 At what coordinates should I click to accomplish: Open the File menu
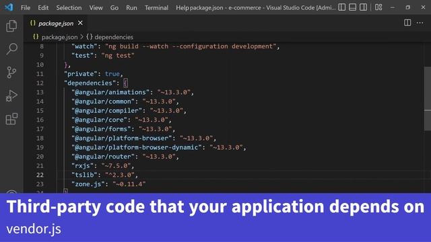26,7
